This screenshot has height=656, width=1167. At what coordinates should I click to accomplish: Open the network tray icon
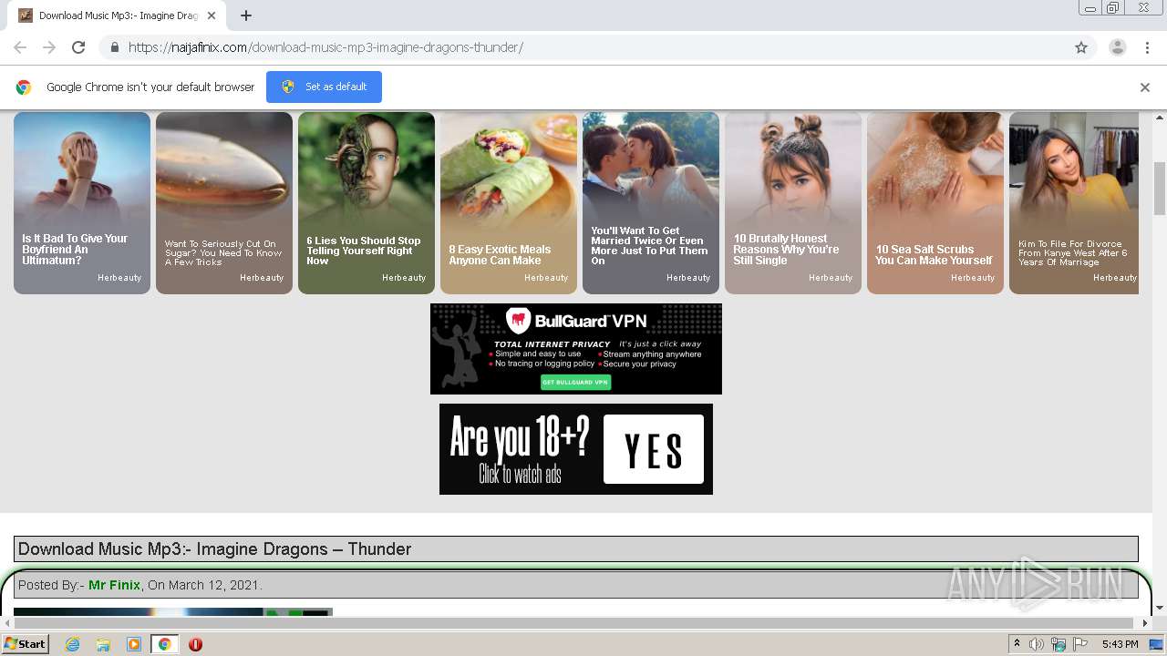(x=1059, y=644)
